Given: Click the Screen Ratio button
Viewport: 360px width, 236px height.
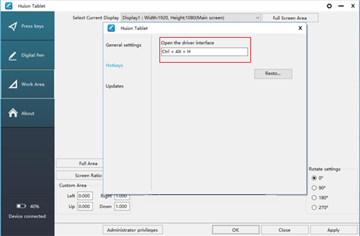Looking at the screenshot, I should [x=80, y=175].
